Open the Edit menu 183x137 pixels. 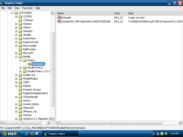pyautogui.click(x=10, y=8)
